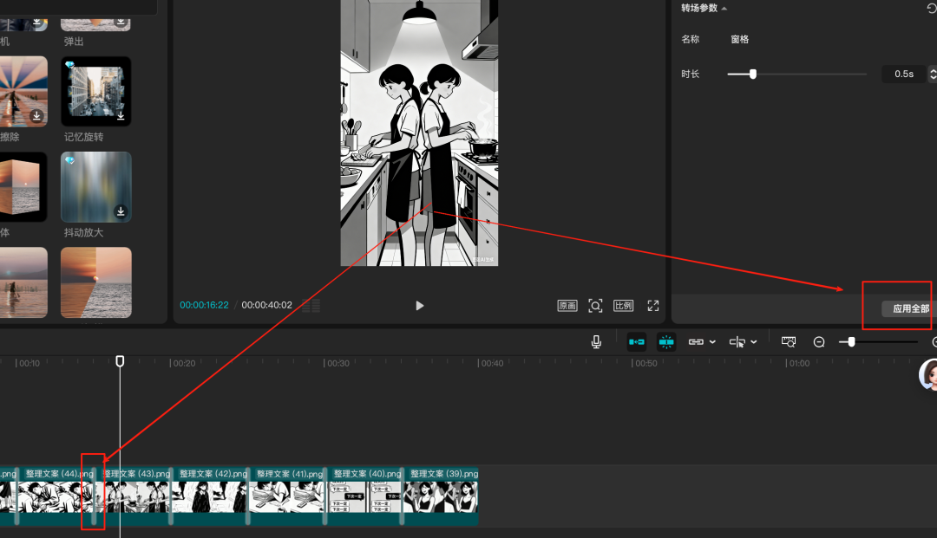Click the reset icon for 转场参数
The width and height of the screenshot is (937, 538).
[x=932, y=8]
